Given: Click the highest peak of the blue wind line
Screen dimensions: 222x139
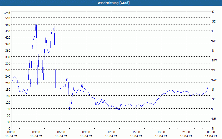Looking at the screenshot, I should pyautogui.click(x=36, y=18).
